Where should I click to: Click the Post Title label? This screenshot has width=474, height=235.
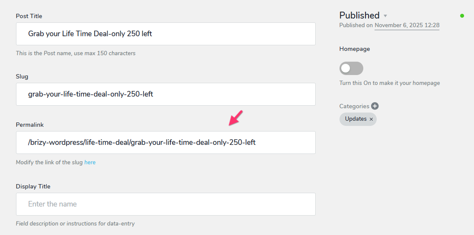point(29,16)
